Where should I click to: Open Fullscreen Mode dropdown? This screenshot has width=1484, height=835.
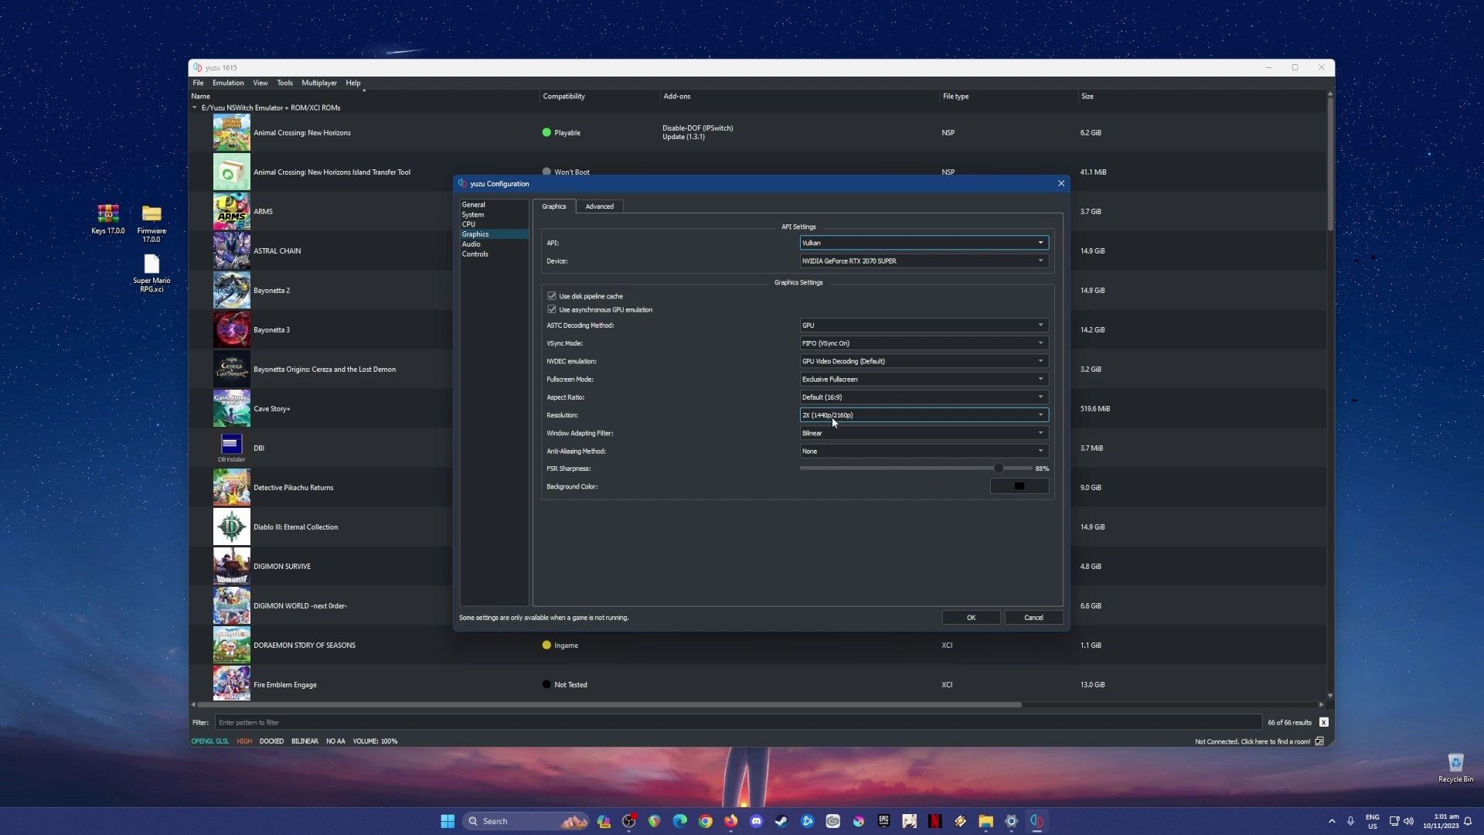924,379
